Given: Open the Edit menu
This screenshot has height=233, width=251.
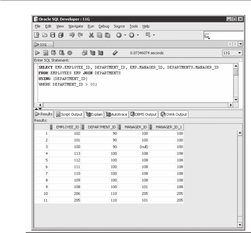Looking at the screenshot, I should 48,26.
